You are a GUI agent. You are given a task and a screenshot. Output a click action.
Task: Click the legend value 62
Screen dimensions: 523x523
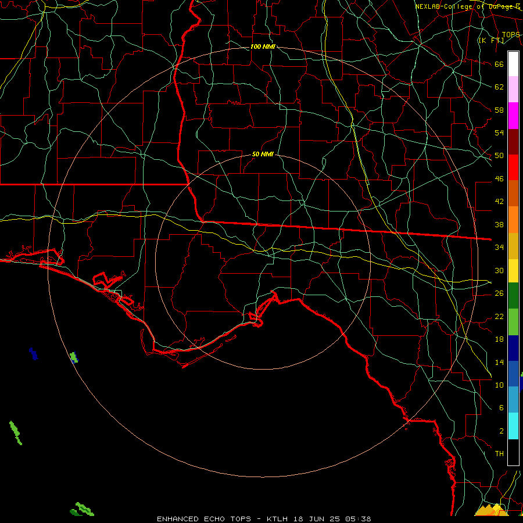pos(499,87)
